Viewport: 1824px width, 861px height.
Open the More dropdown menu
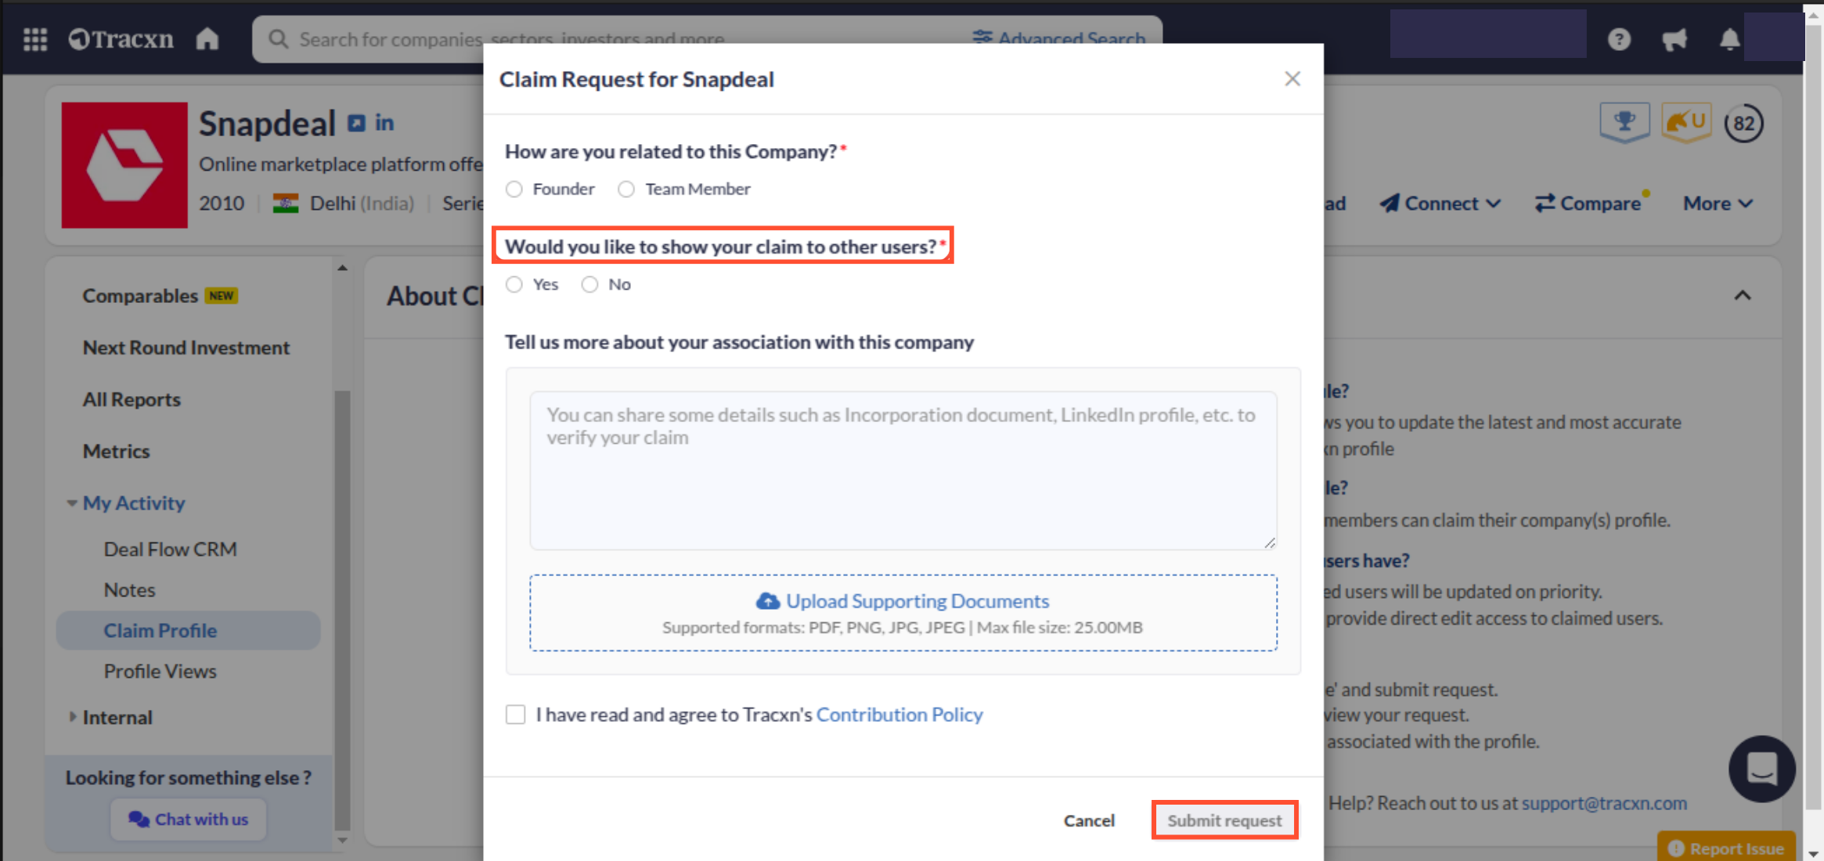click(1718, 204)
